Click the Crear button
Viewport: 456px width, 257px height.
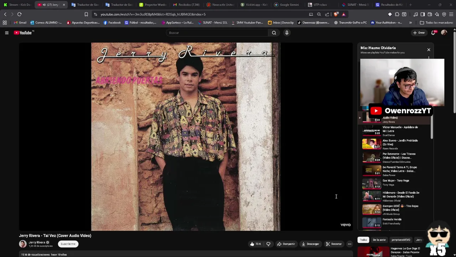(419, 32)
